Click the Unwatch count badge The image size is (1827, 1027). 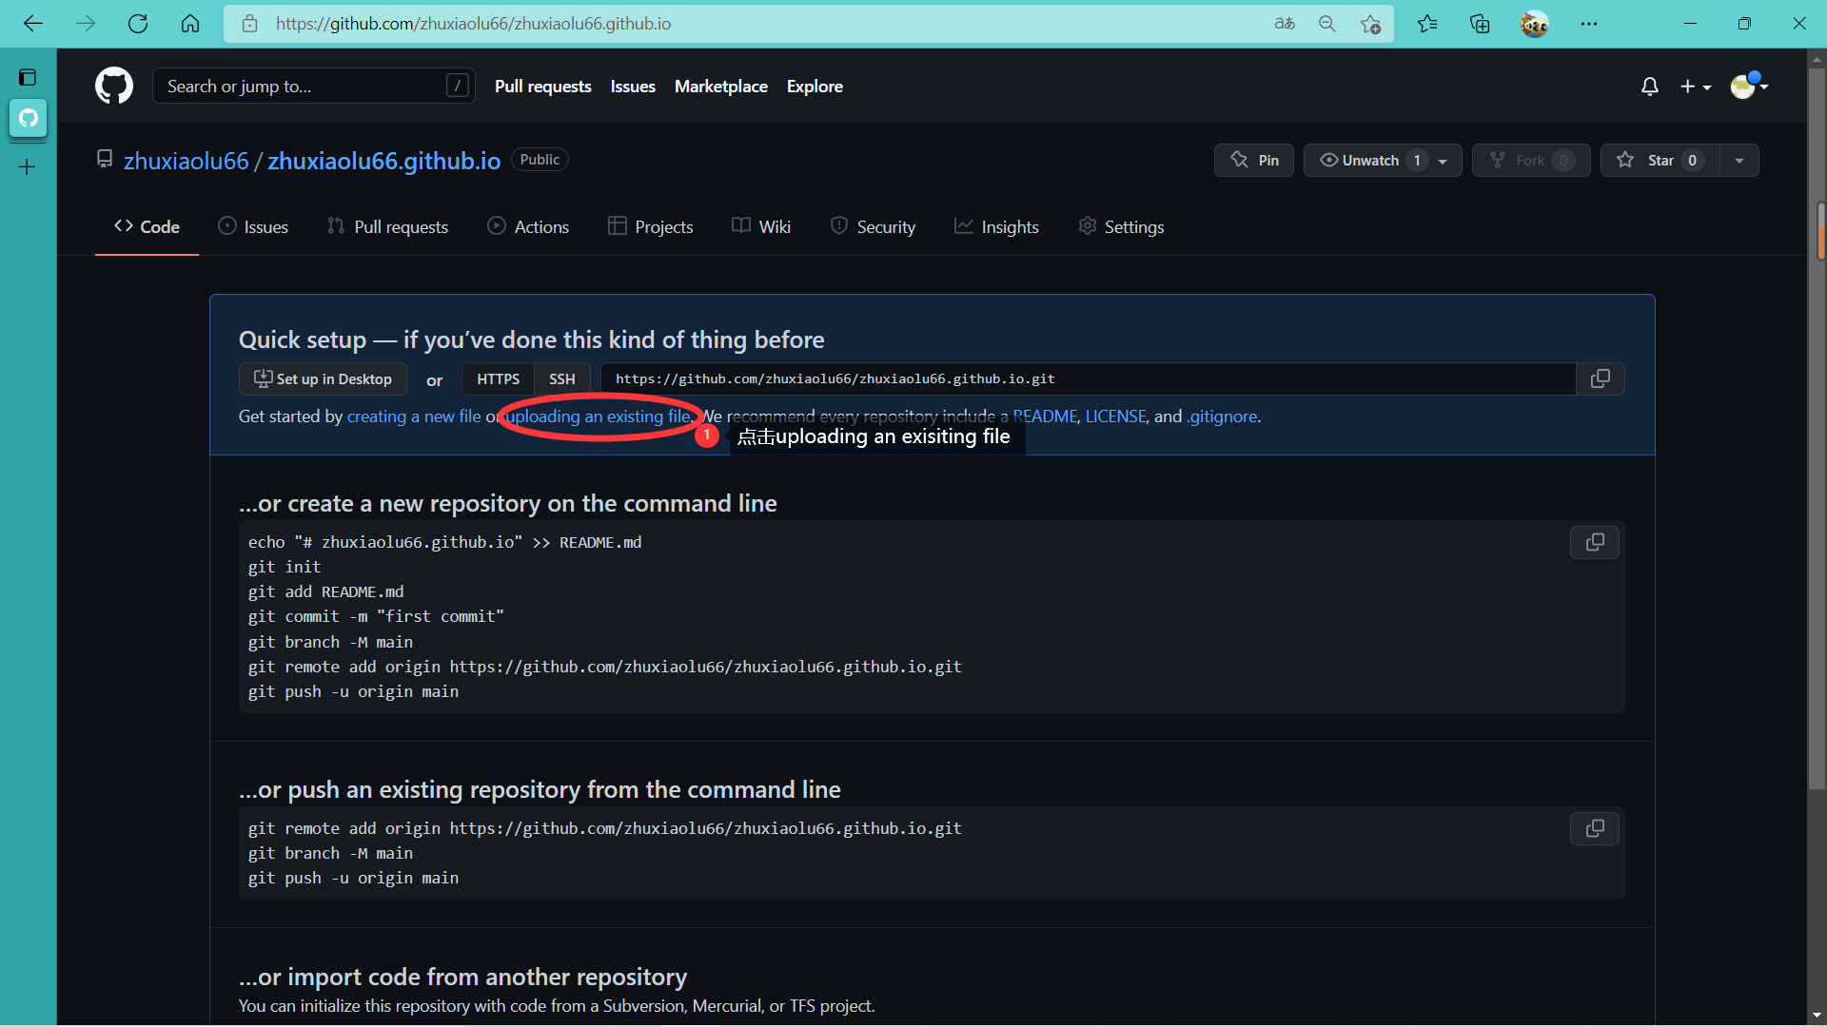[x=1417, y=160]
